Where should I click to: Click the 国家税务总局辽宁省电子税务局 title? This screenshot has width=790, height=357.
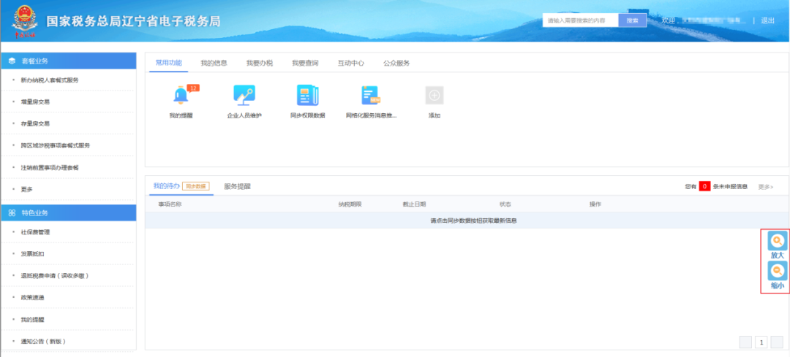click(134, 22)
